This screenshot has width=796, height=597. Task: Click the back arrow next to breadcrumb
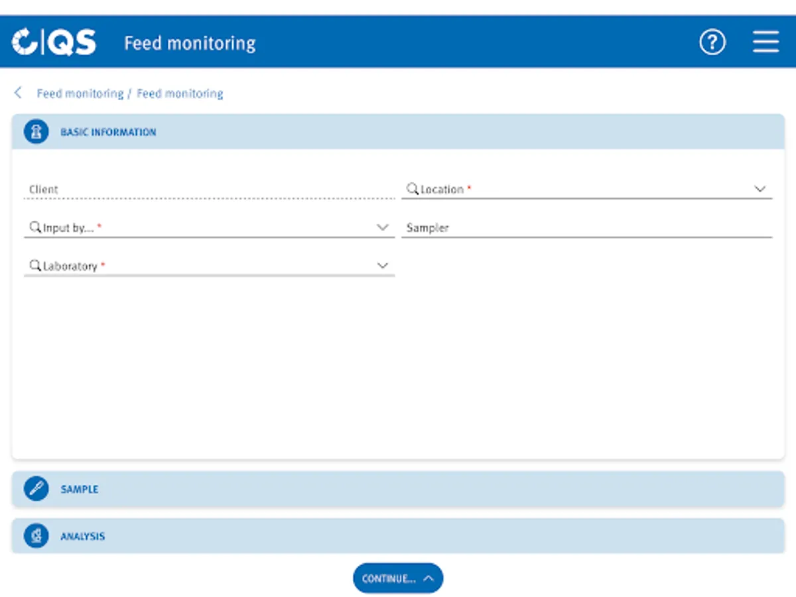pyautogui.click(x=17, y=93)
